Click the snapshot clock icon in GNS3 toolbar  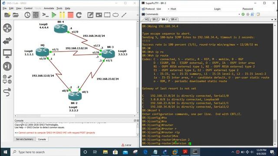(27, 15)
